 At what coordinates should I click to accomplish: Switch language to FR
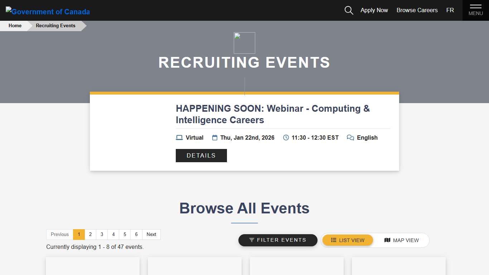point(450,10)
